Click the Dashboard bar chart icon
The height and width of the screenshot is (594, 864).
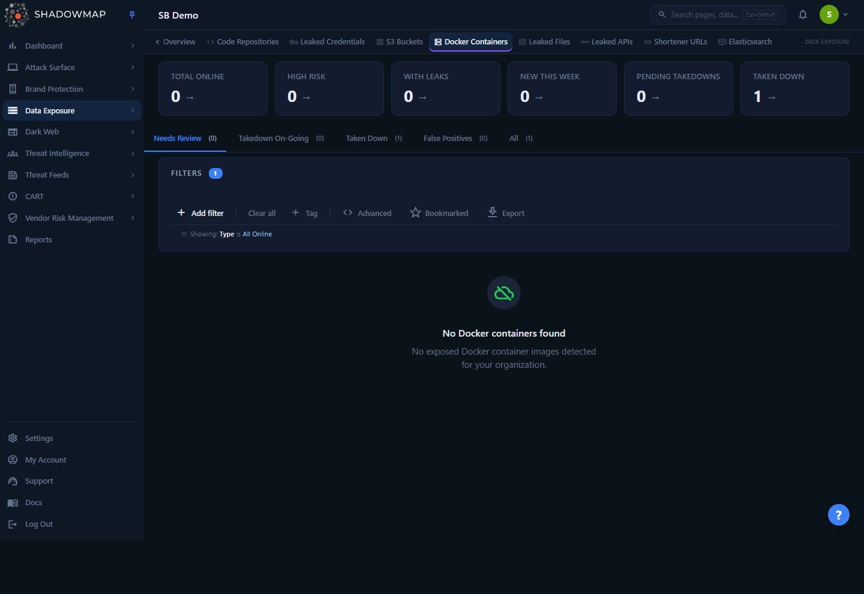(13, 46)
